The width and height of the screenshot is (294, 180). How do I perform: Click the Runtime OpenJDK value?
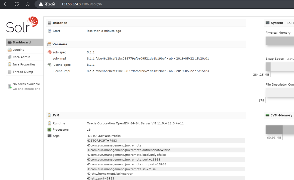coord(135,123)
